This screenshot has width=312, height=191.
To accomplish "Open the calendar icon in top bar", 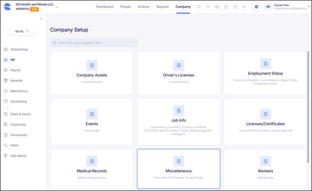I will point(226,7).
